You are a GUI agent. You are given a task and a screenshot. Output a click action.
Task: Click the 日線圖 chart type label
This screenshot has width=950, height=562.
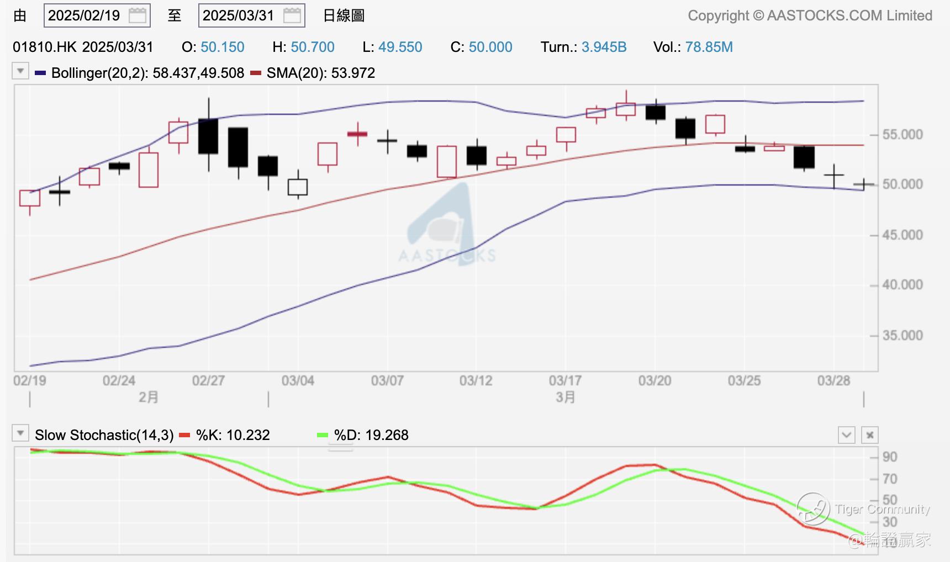(x=344, y=15)
